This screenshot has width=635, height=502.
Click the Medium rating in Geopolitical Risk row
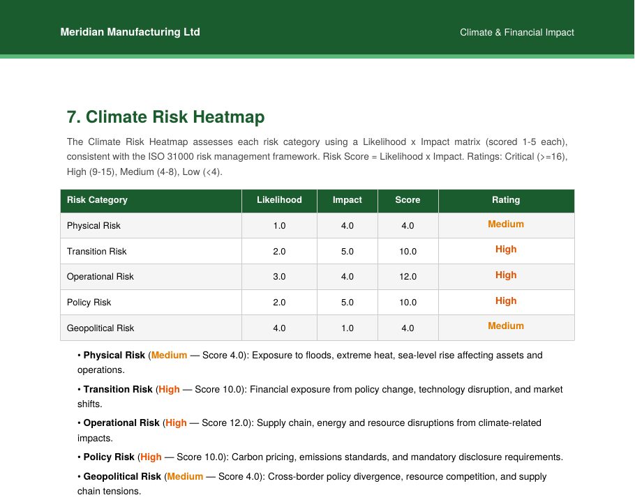pyautogui.click(x=506, y=326)
